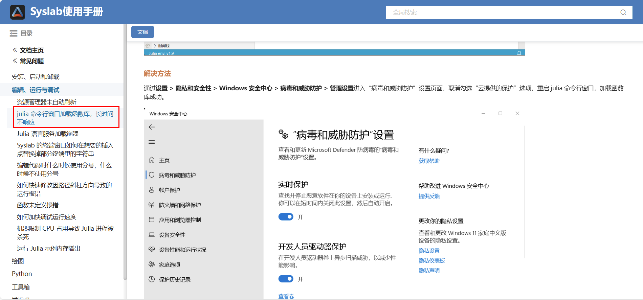
Task: Open 运行 Julia 示例内存溢出 topic
Action: (x=49, y=249)
